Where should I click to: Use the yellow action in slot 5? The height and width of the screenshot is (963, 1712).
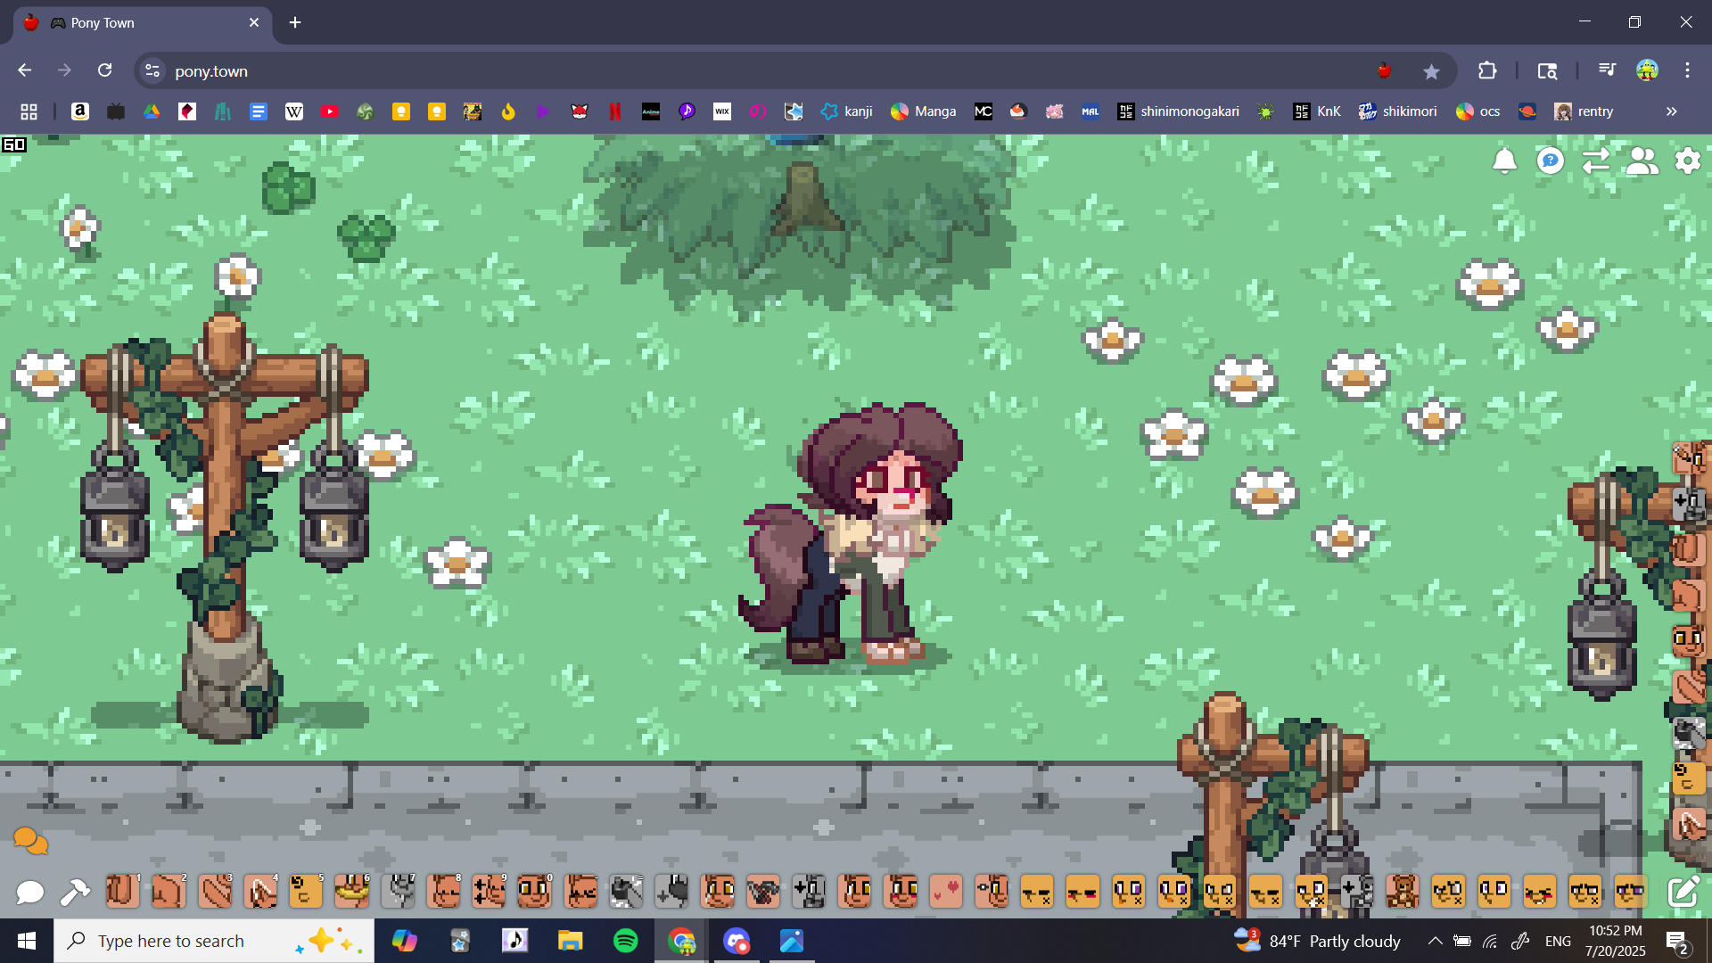pyautogui.click(x=305, y=891)
